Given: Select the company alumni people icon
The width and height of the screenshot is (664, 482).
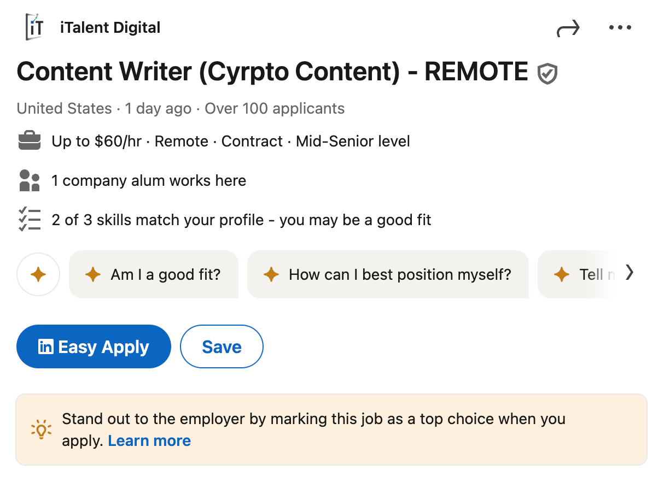Looking at the screenshot, I should (x=29, y=180).
